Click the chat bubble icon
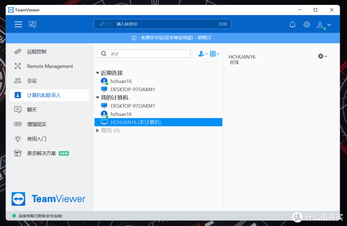The height and width of the screenshot is (226, 347). pyautogui.click(x=18, y=110)
